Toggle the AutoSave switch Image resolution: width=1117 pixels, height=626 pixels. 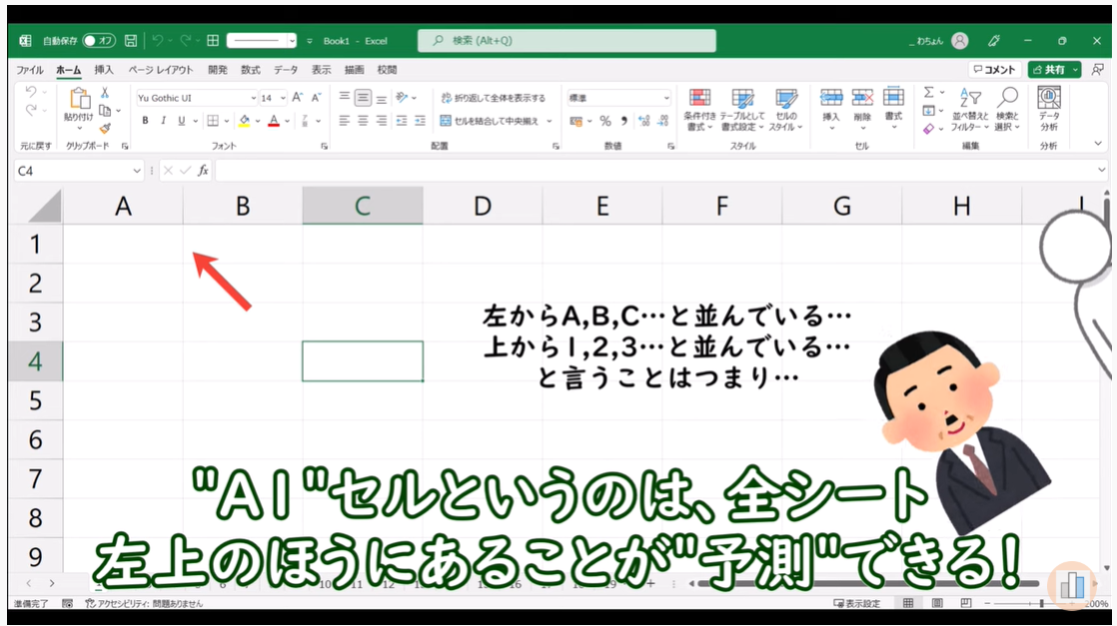[100, 41]
